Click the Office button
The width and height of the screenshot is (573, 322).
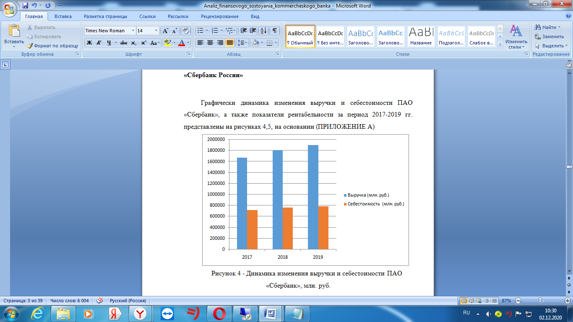click(x=9, y=9)
